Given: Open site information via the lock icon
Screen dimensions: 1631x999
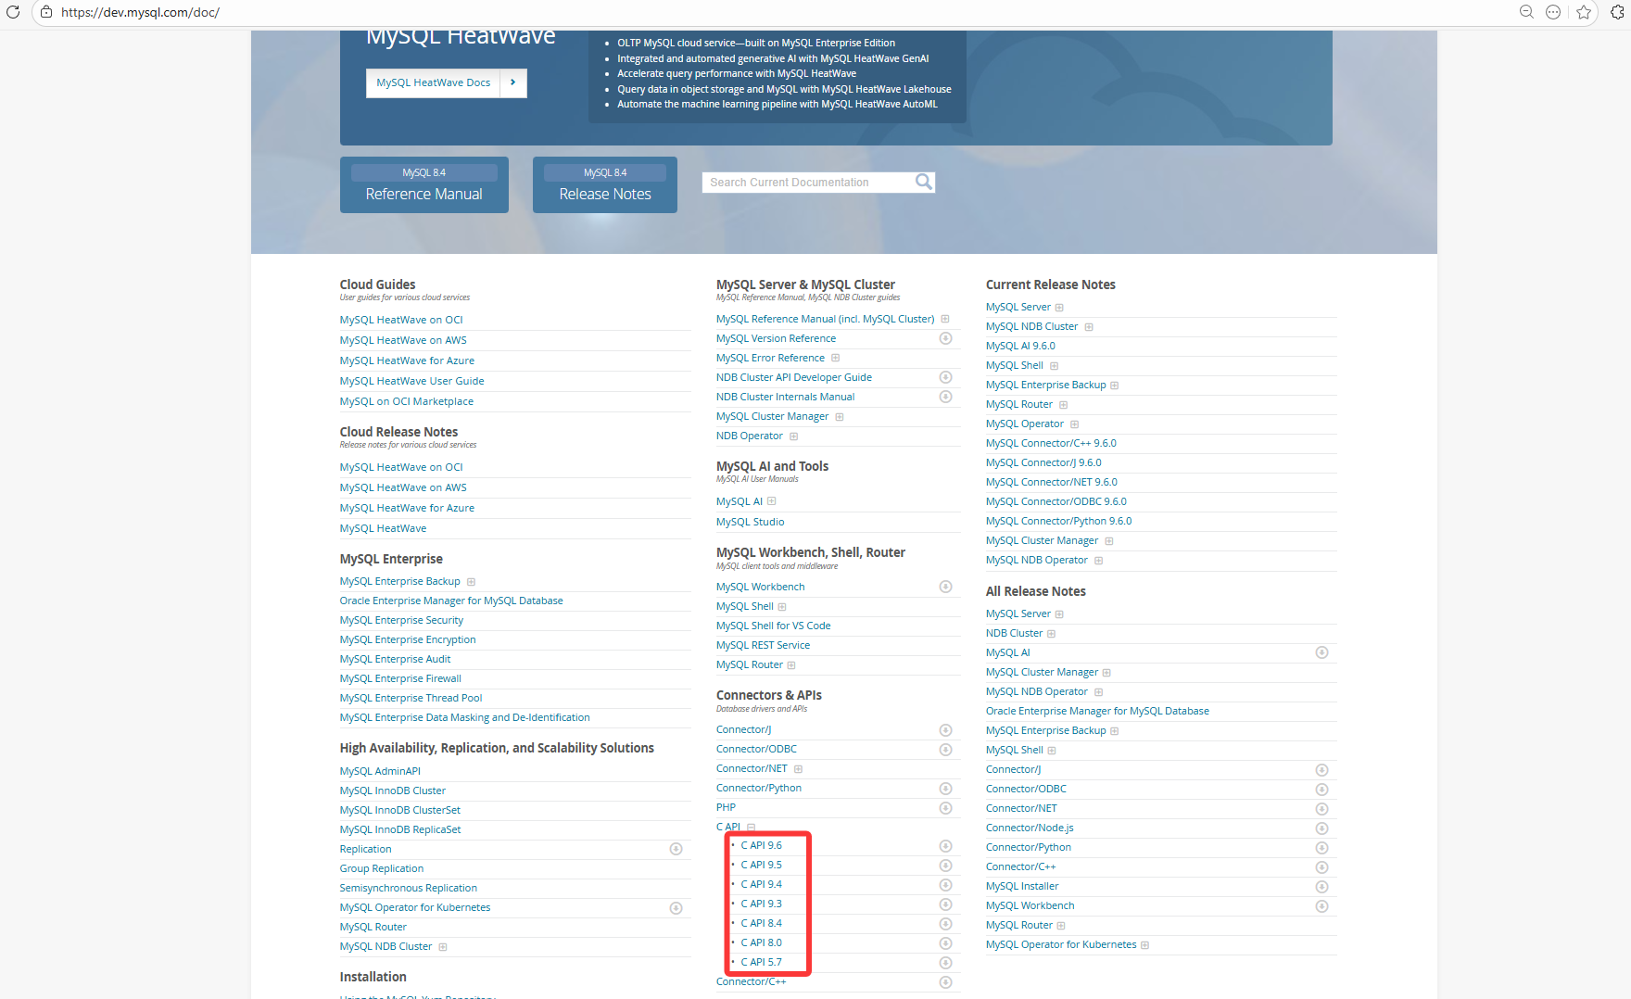Looking at the screenshot, I should click(46, 12).
